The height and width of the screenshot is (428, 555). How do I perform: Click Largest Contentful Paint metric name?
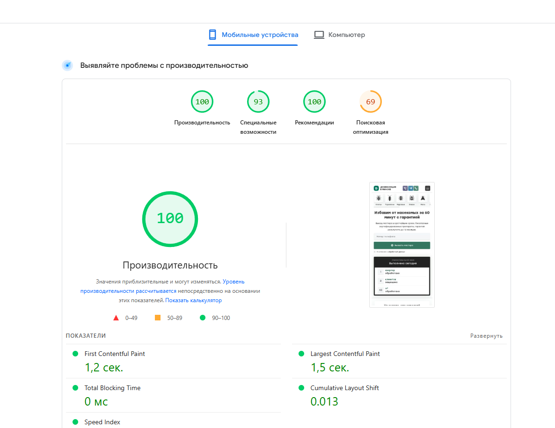pos(345,354)
